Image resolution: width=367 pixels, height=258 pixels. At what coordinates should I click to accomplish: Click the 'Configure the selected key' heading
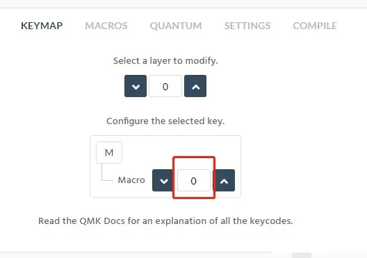(165, 121)
